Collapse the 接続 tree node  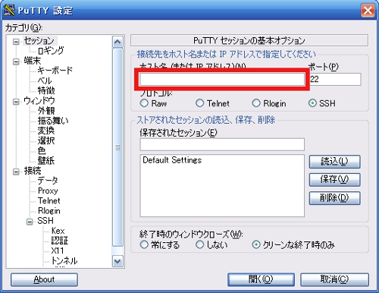16,172
